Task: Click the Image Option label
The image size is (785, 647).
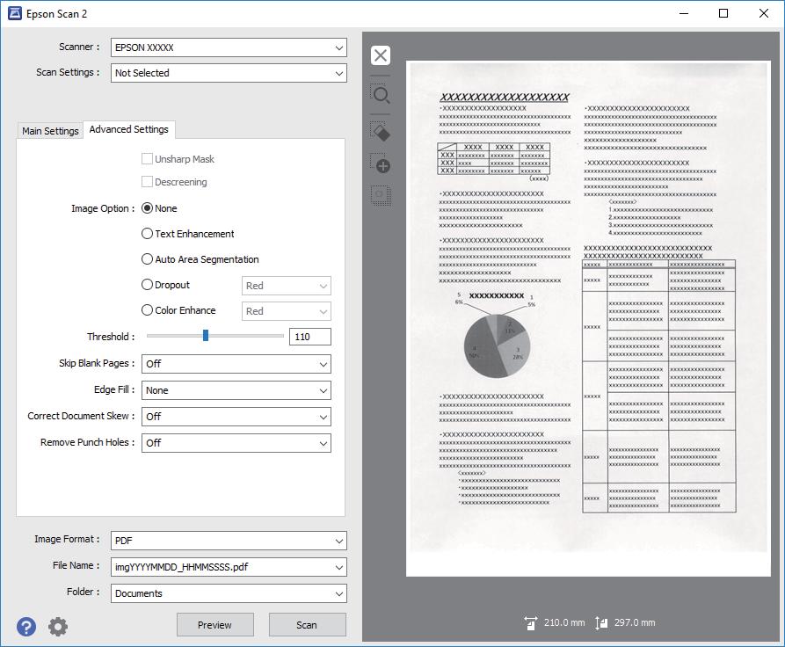Action: tap(103, 208)
